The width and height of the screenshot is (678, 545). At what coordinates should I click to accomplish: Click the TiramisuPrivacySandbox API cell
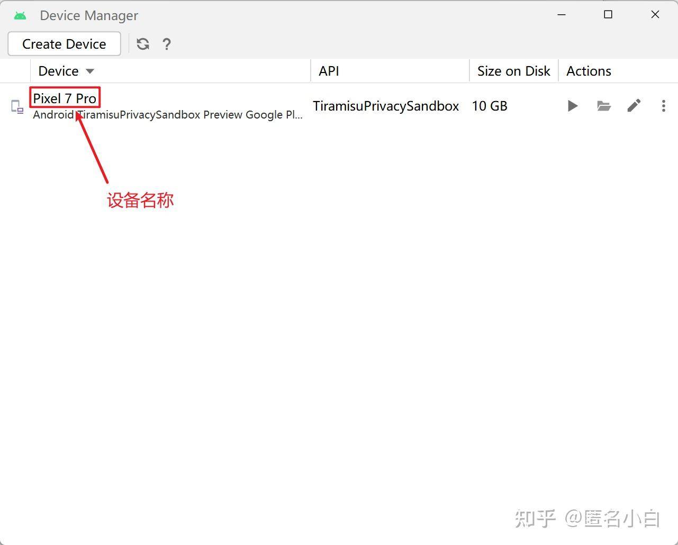386,106
